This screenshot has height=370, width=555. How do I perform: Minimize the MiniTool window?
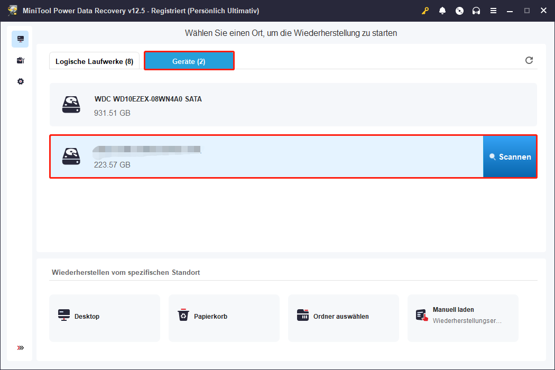[510, 11]
